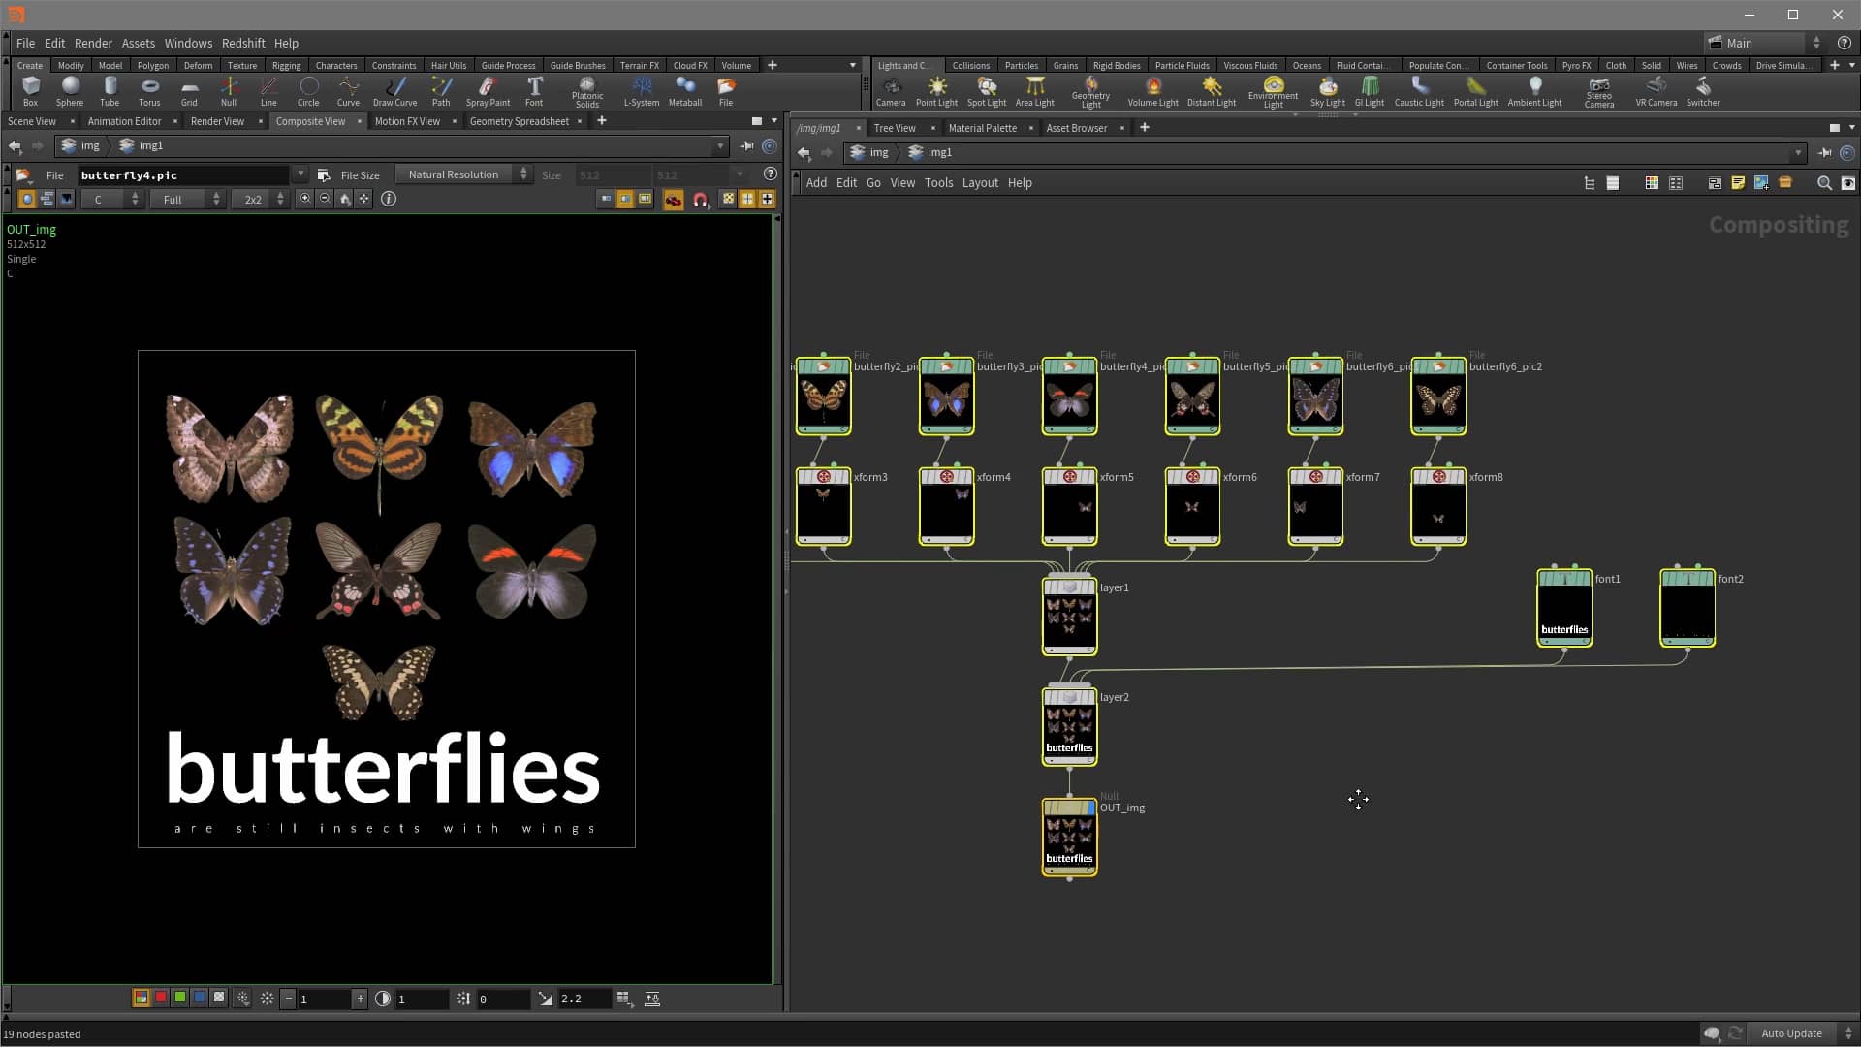Click the img1 breadcrumb in the network path
The width and height of the screenshot is (1861, 1047).
(939, 152)
